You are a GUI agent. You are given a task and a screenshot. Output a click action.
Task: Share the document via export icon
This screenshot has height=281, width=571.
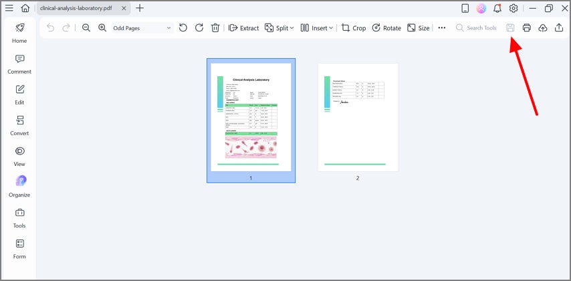559,27
